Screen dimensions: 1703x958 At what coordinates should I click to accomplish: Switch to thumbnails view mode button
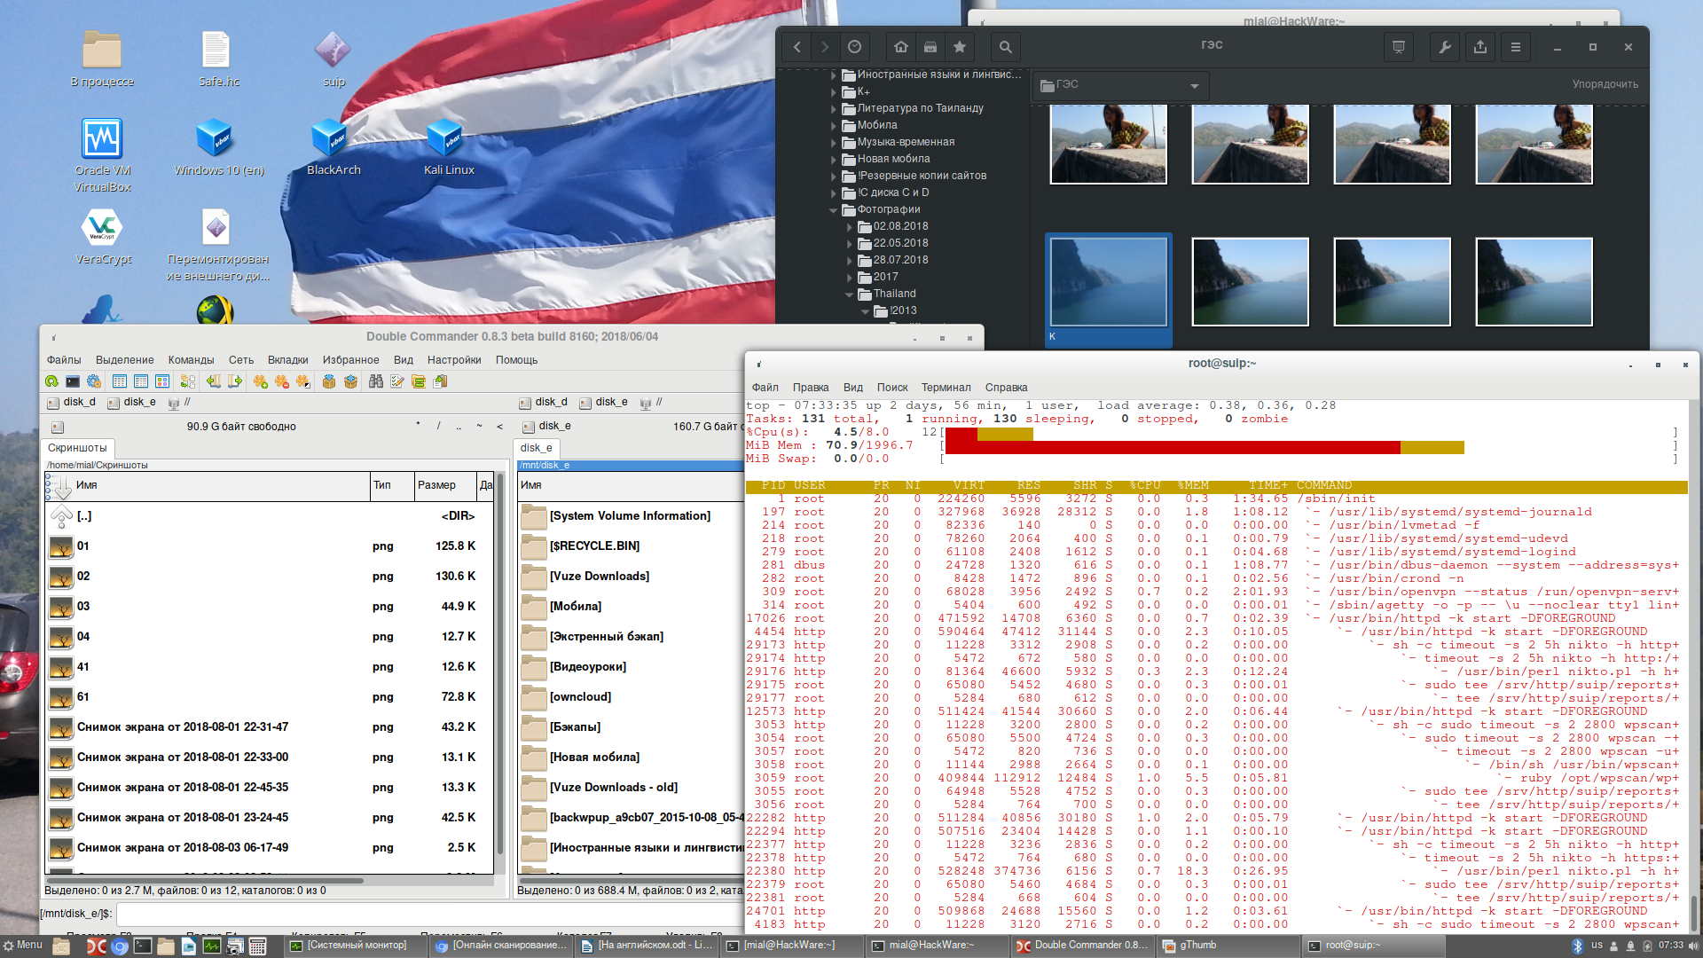coord(162,381)
